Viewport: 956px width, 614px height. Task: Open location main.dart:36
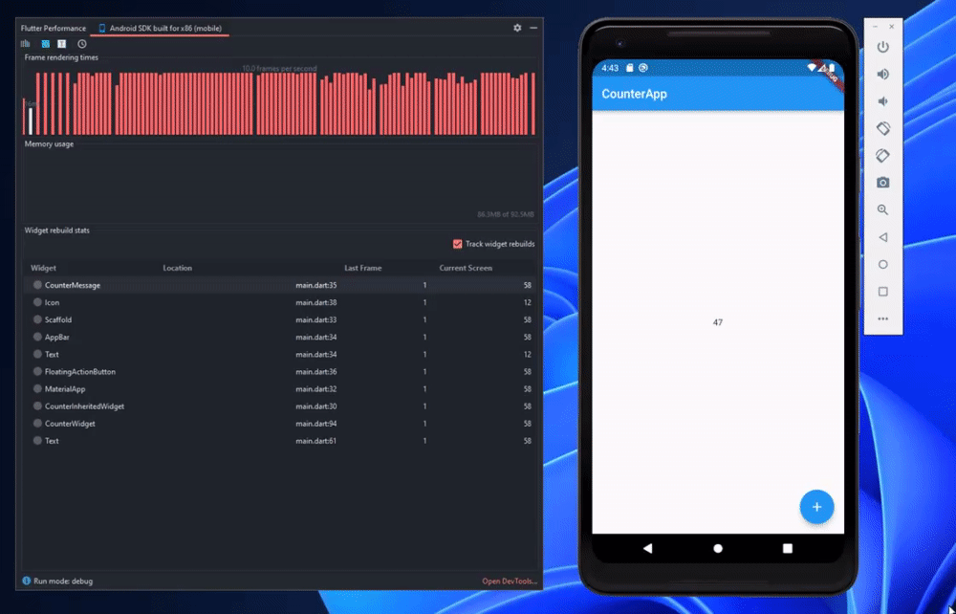[315, 371]
